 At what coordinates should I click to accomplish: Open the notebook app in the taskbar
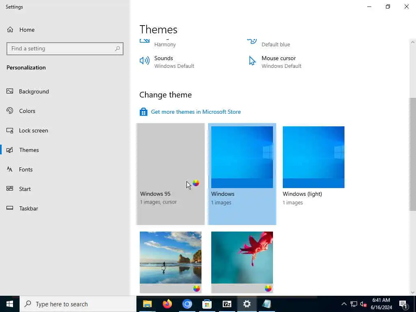(266, 304)
